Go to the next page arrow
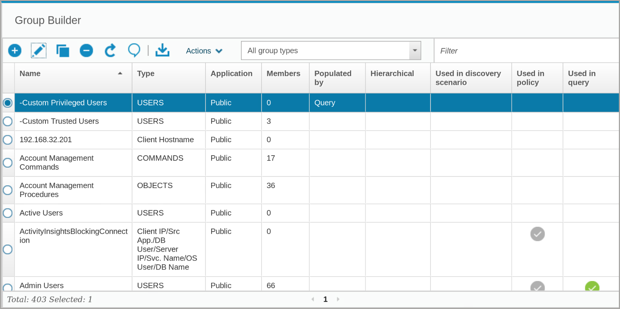This screenshot has width=620, height=309. (338, 299)
